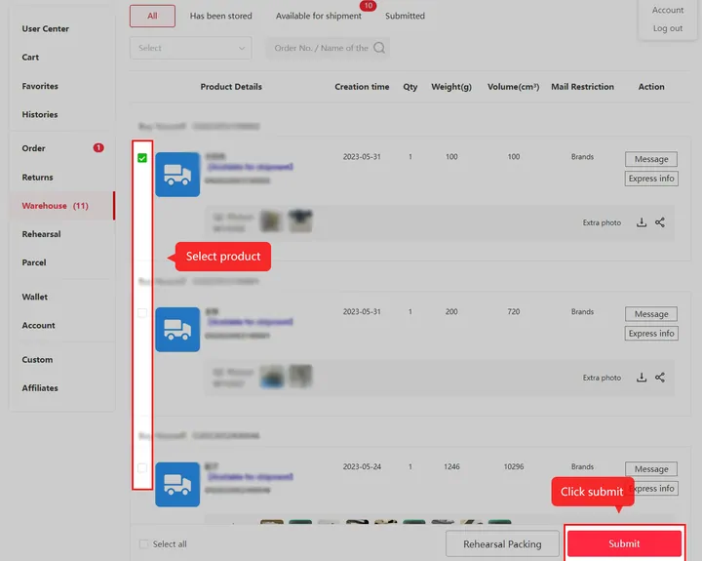Screen dimensions: 702x561
Task: Click truck icon of the 200g item
Action: 177,330
